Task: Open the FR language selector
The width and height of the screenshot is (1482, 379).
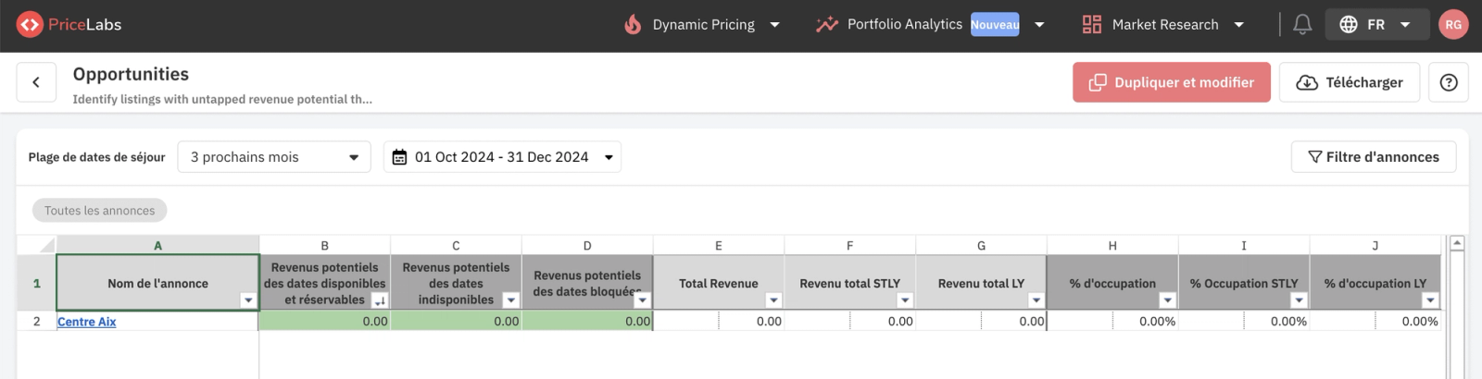Action: pos(1375,25)
